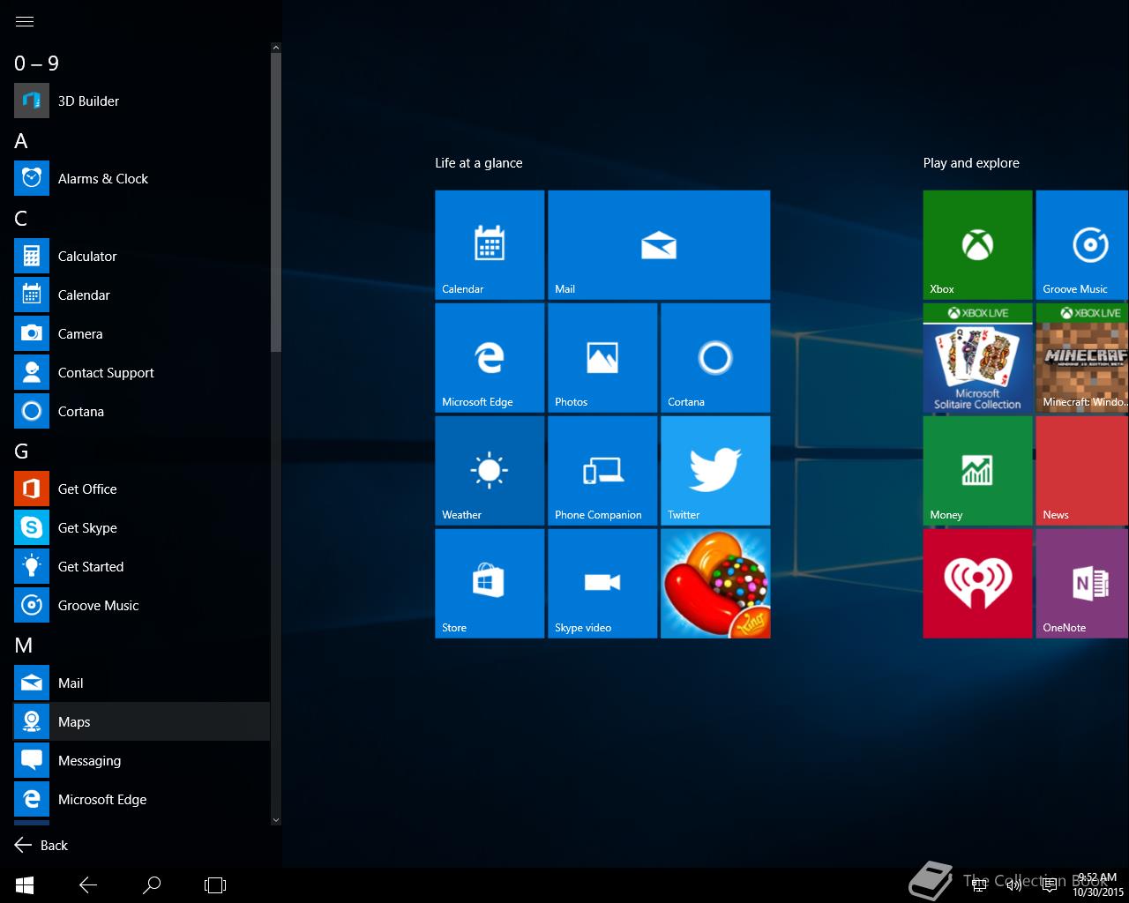Viewport: 1129px width, 903px height.
Task: Open taskbar search magnifier
Action: point(152,884)
